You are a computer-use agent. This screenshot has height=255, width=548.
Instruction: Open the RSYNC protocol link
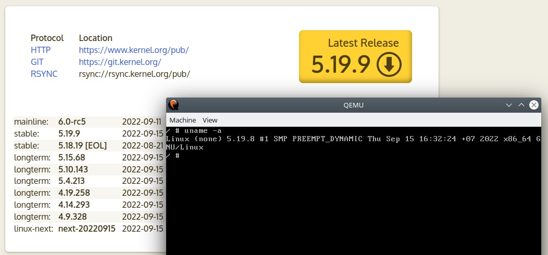click(x=44, y=74)
